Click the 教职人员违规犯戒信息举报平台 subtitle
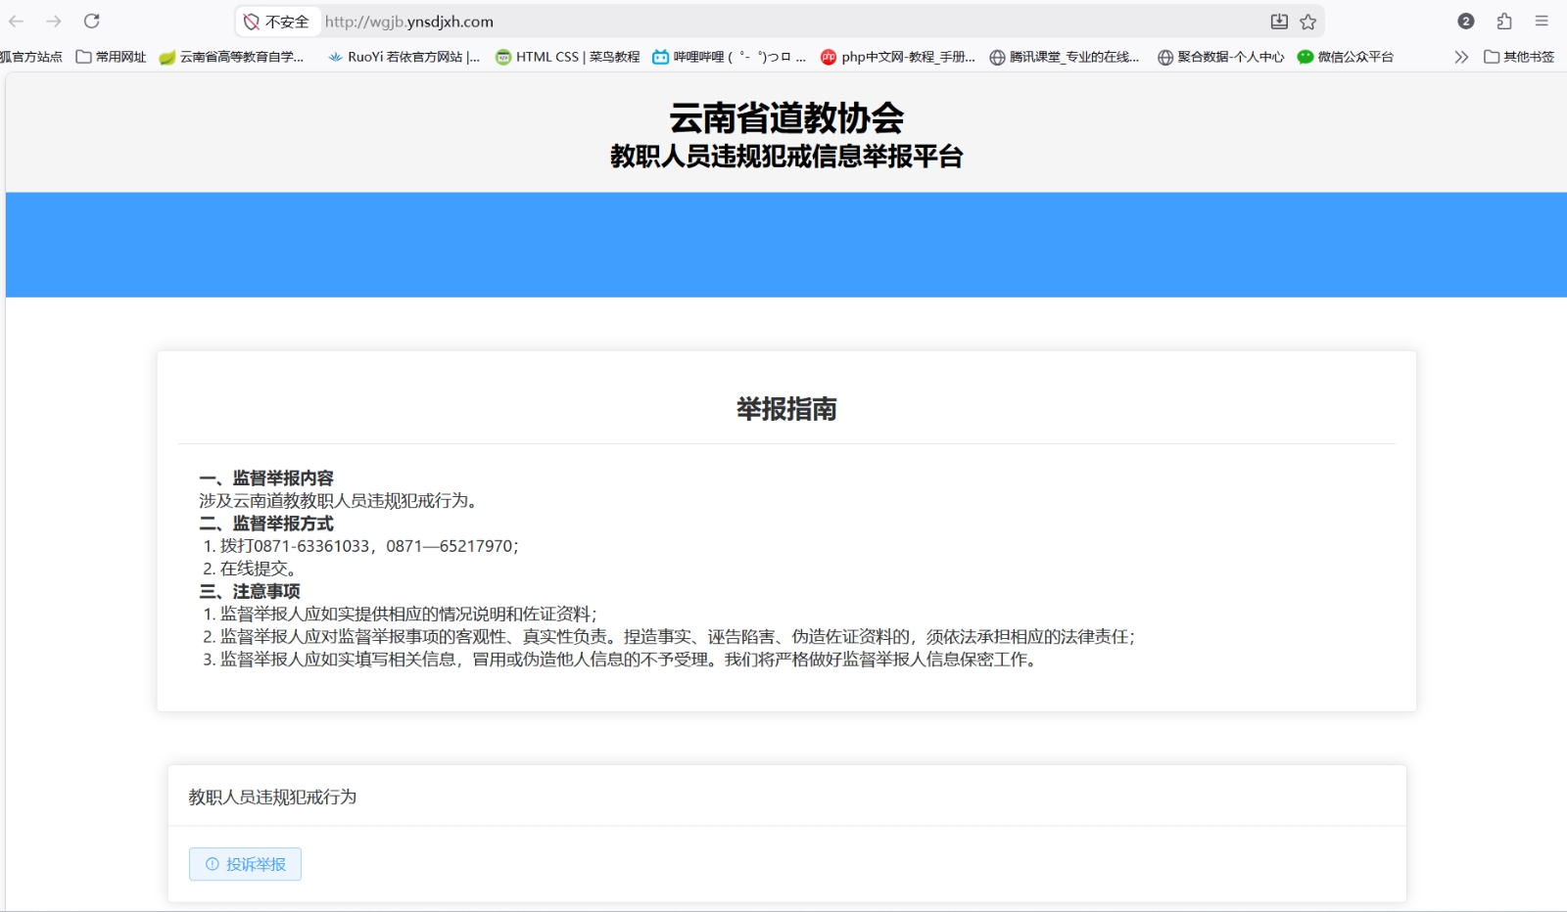The height and width of the screenshot is (912, 1567). [786, 157]
